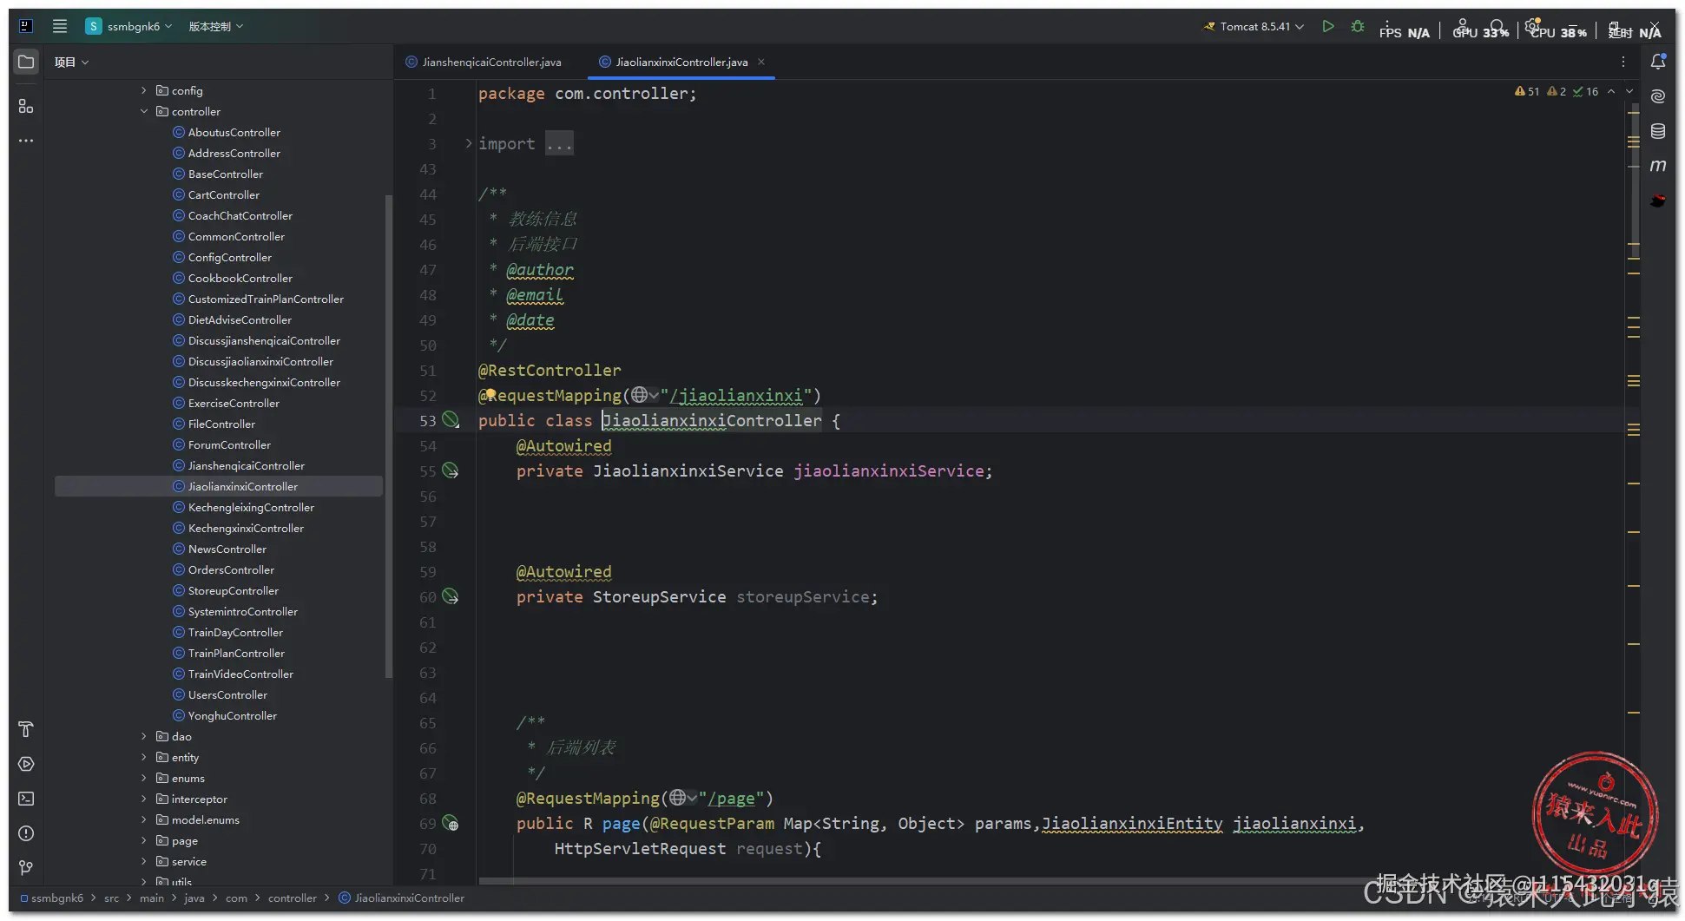Select JianshenqicaiController in project tree
Image resolution: width=1685 pixels, height=921 pixels.
246,465
